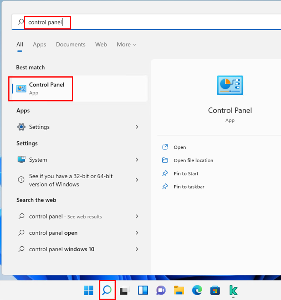Open the Widgets panel icon
The image size is (281, 300).
[143, 290]
